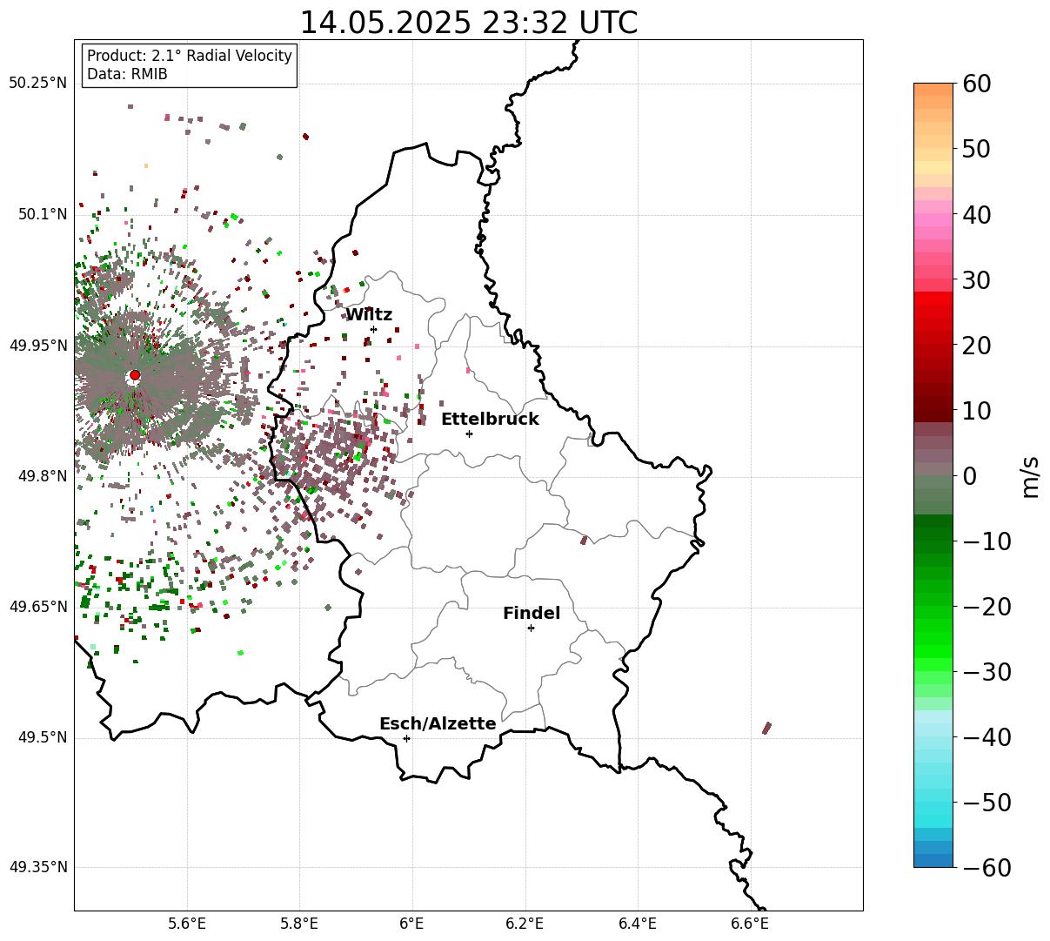Image resolution: width=1050 pixels, height=941 pixels.
Task: Click the cross marker under Ettelbruck
Action: point(469,434)
